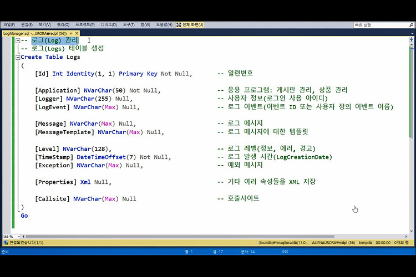Open the document tab list dropdown arrow
The height and width of the screenshot is (277, 416).
(x=412, y=33)
